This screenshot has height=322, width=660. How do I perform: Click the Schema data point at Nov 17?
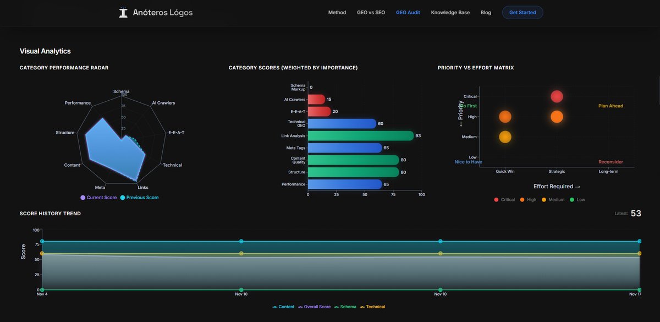[639, 290]
